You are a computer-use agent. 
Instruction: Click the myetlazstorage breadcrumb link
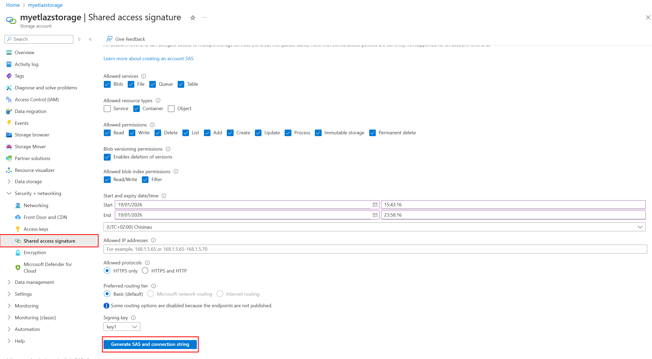pos(45,5)
